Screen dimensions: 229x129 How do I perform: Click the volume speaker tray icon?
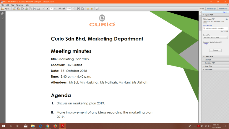[209, 126]
